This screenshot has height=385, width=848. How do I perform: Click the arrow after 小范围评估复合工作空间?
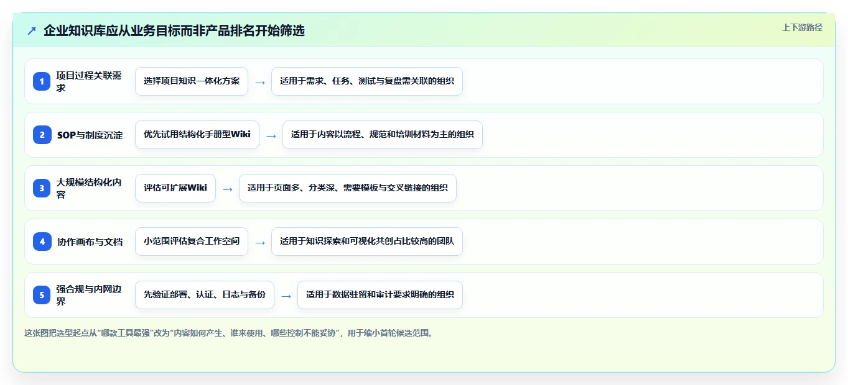260,242
